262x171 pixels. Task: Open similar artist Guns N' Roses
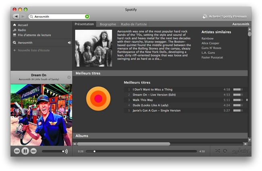point(211,48)
